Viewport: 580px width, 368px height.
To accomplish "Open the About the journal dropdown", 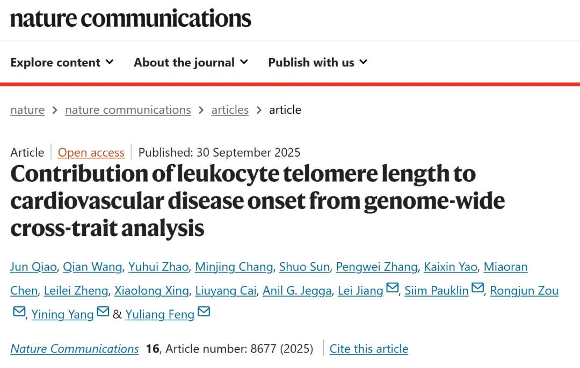I will (x=191, y=62).
